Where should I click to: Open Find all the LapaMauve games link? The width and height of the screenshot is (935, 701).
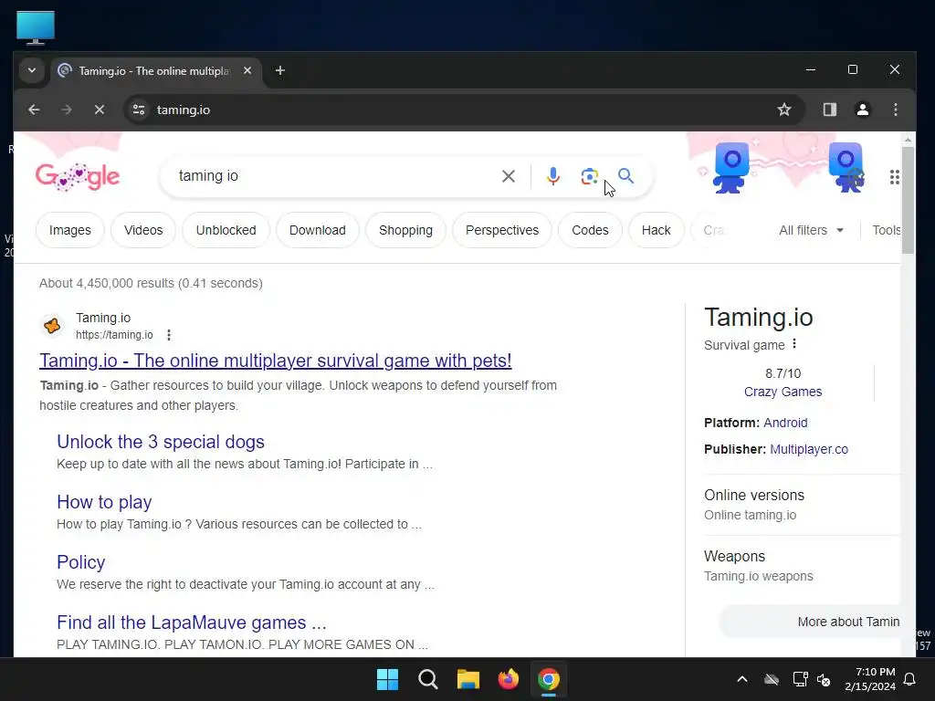tap(192, 623)
